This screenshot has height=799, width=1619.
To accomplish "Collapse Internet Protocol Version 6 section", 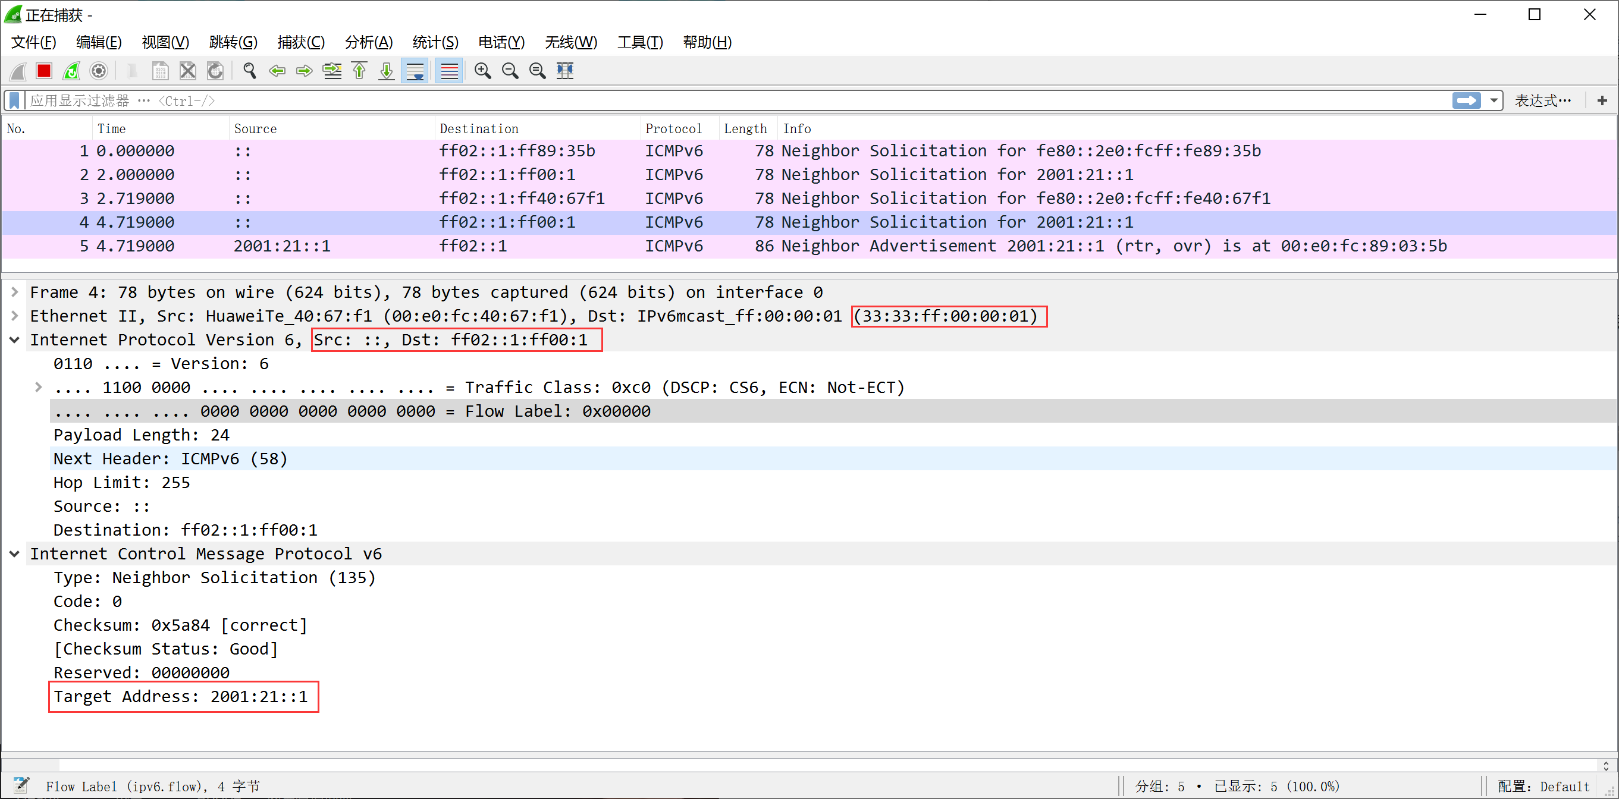I will (x=14, y=340).
